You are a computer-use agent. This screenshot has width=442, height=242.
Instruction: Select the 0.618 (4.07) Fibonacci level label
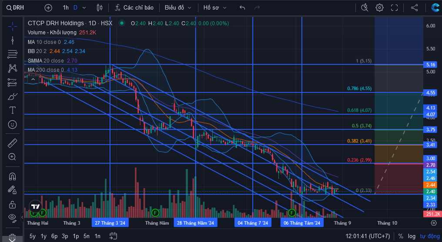(x=359, y=110)
